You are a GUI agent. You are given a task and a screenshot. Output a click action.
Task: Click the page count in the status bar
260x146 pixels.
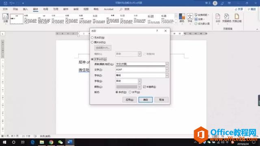[10, 136]
